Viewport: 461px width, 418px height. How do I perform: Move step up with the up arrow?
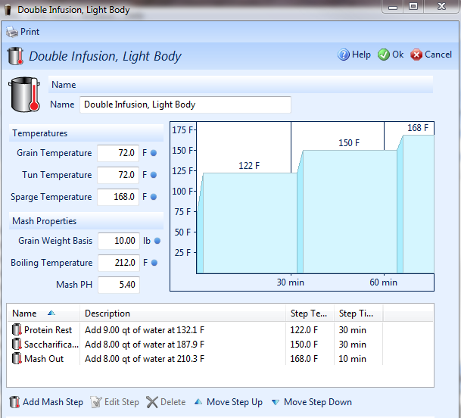coord(198,402)
